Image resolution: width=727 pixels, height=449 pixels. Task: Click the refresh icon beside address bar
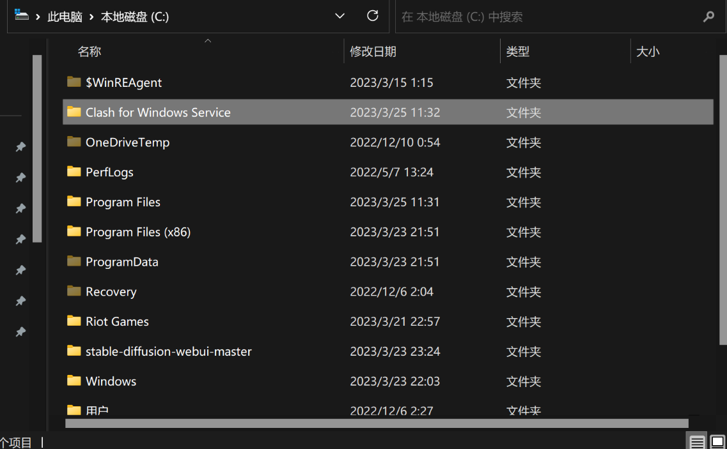point(373,16)
